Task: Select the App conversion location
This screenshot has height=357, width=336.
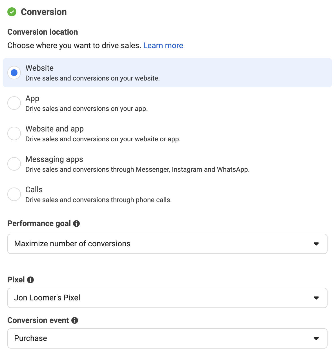Action: tap(14, 103)
